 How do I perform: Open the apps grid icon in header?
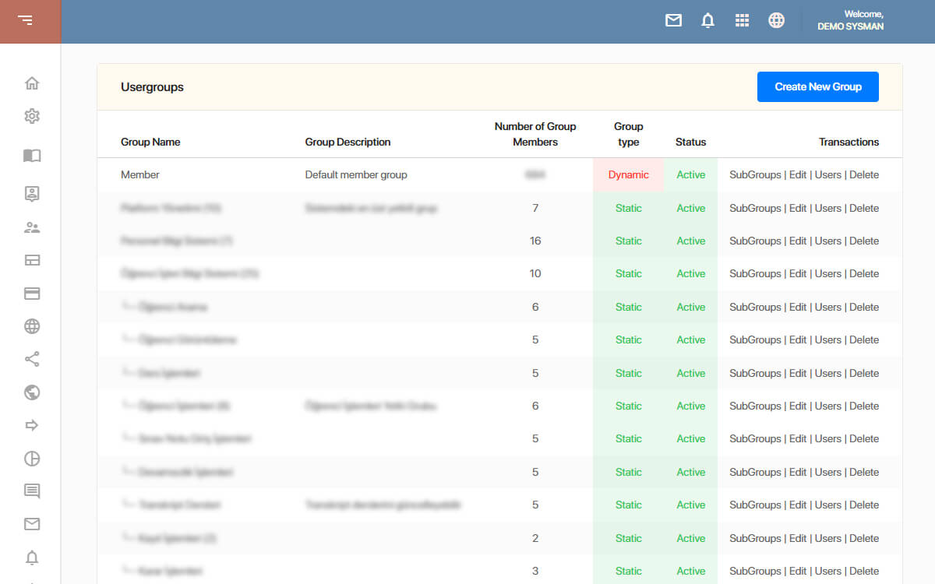(x=742, y=20)
